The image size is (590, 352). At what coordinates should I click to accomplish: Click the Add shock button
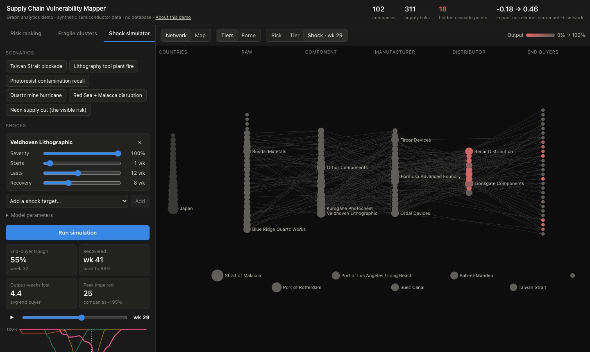pos(140,201)
